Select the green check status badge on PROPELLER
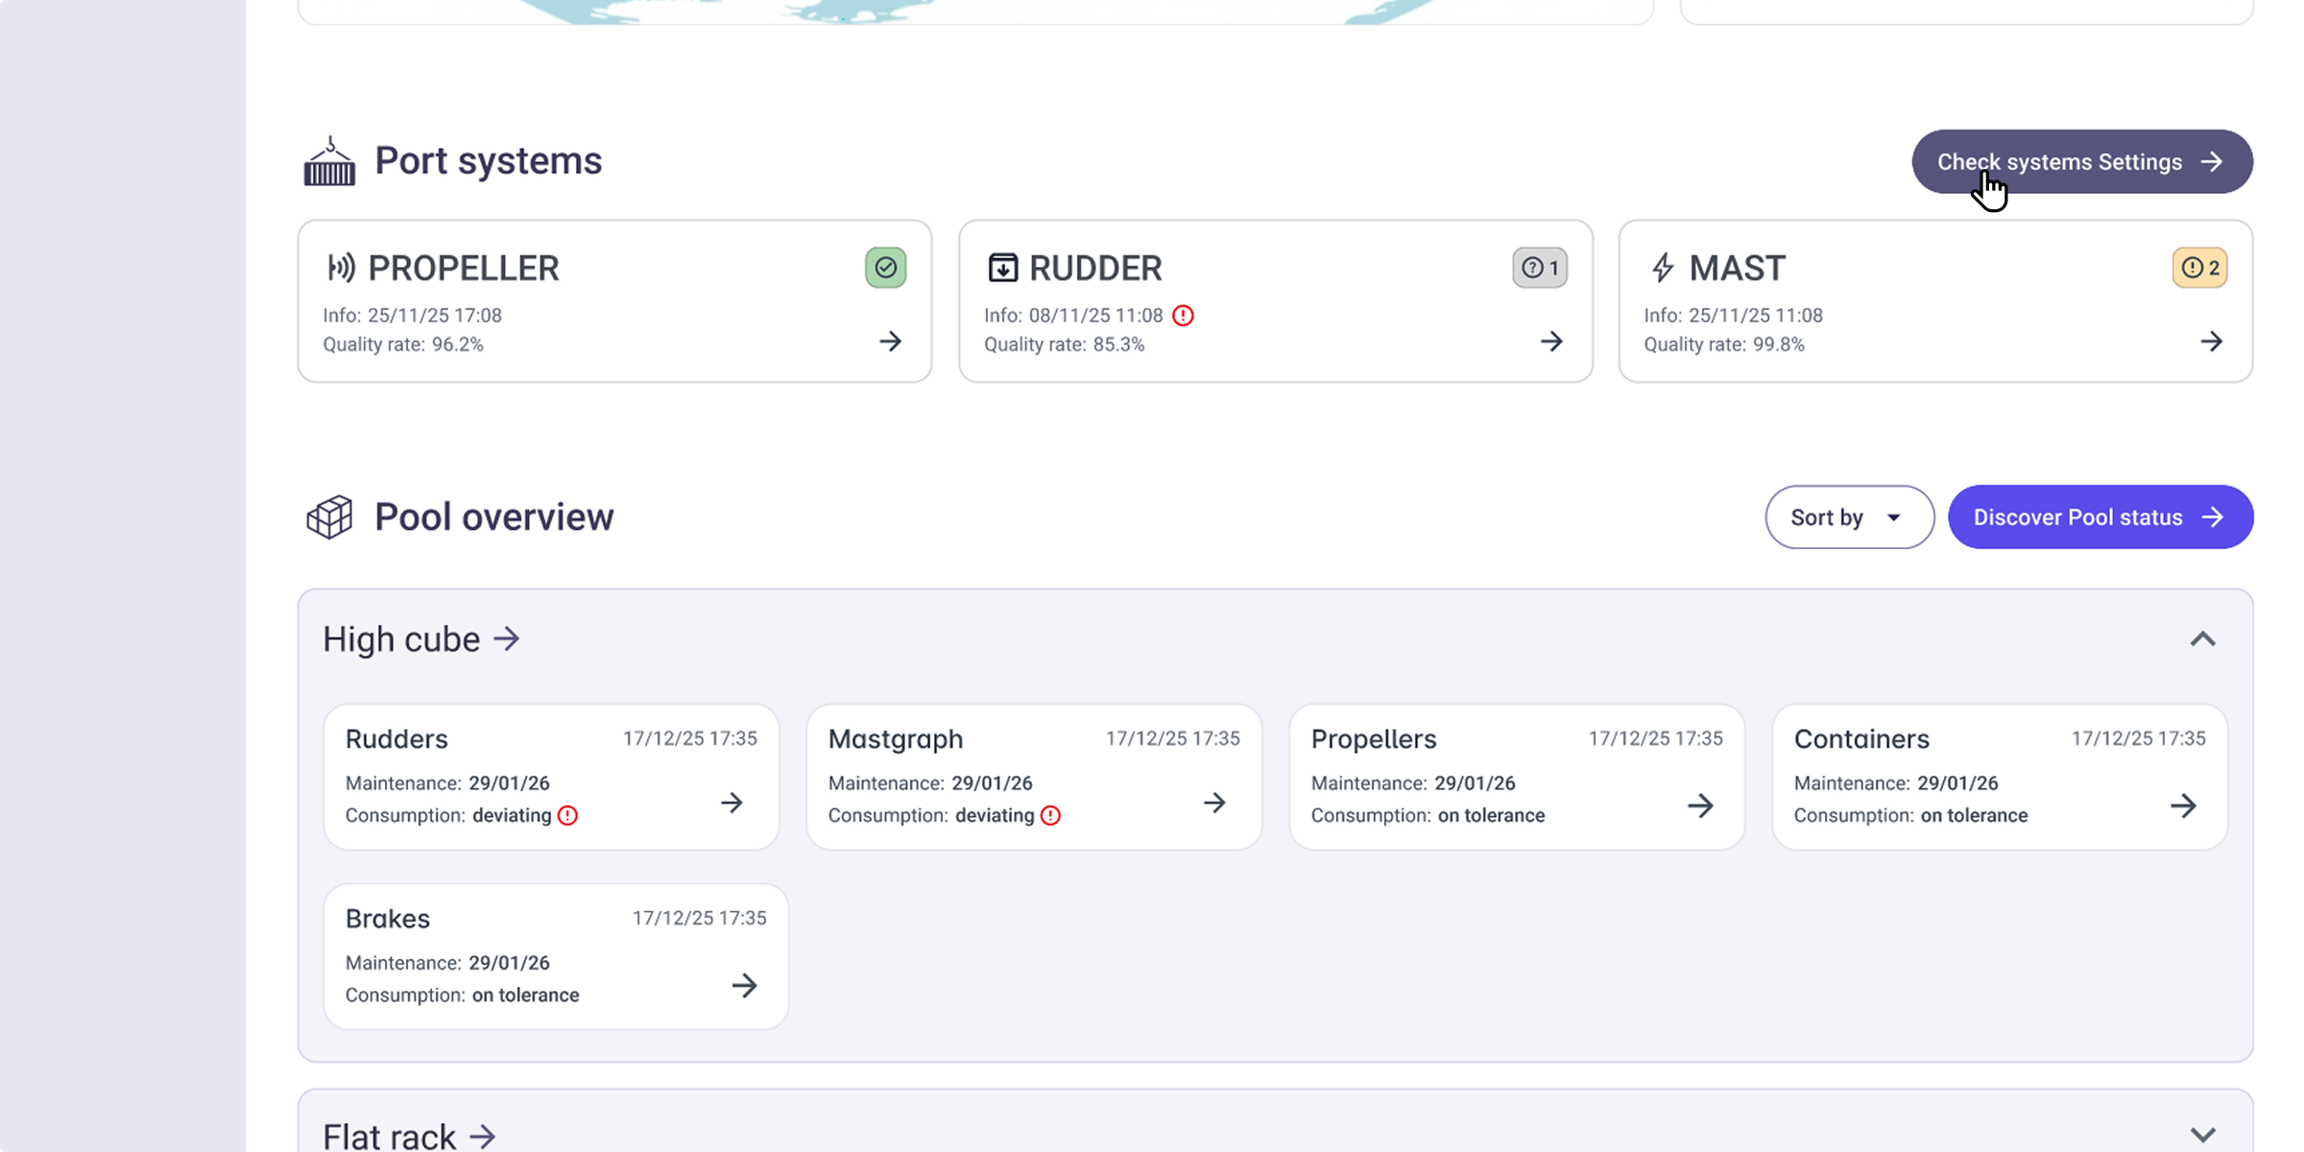2304x1152 pixels. pos(885,267)
